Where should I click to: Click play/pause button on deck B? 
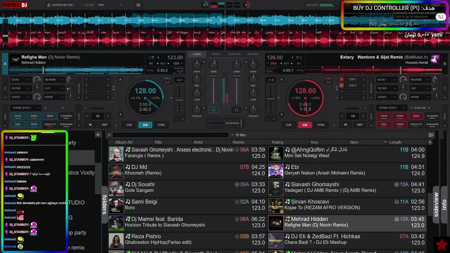305,125
